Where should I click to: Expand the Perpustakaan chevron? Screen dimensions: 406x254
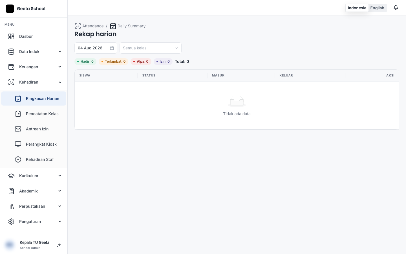click(x=60, y=206)
